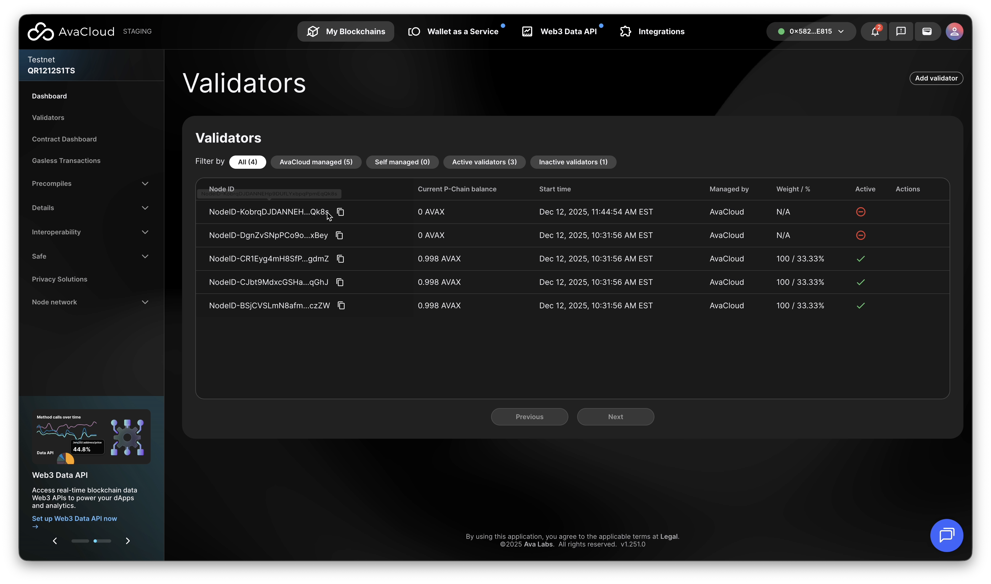Screen dimensions: 991x584
Task: Filter by Inactive validators (1)
Action: 573,162
